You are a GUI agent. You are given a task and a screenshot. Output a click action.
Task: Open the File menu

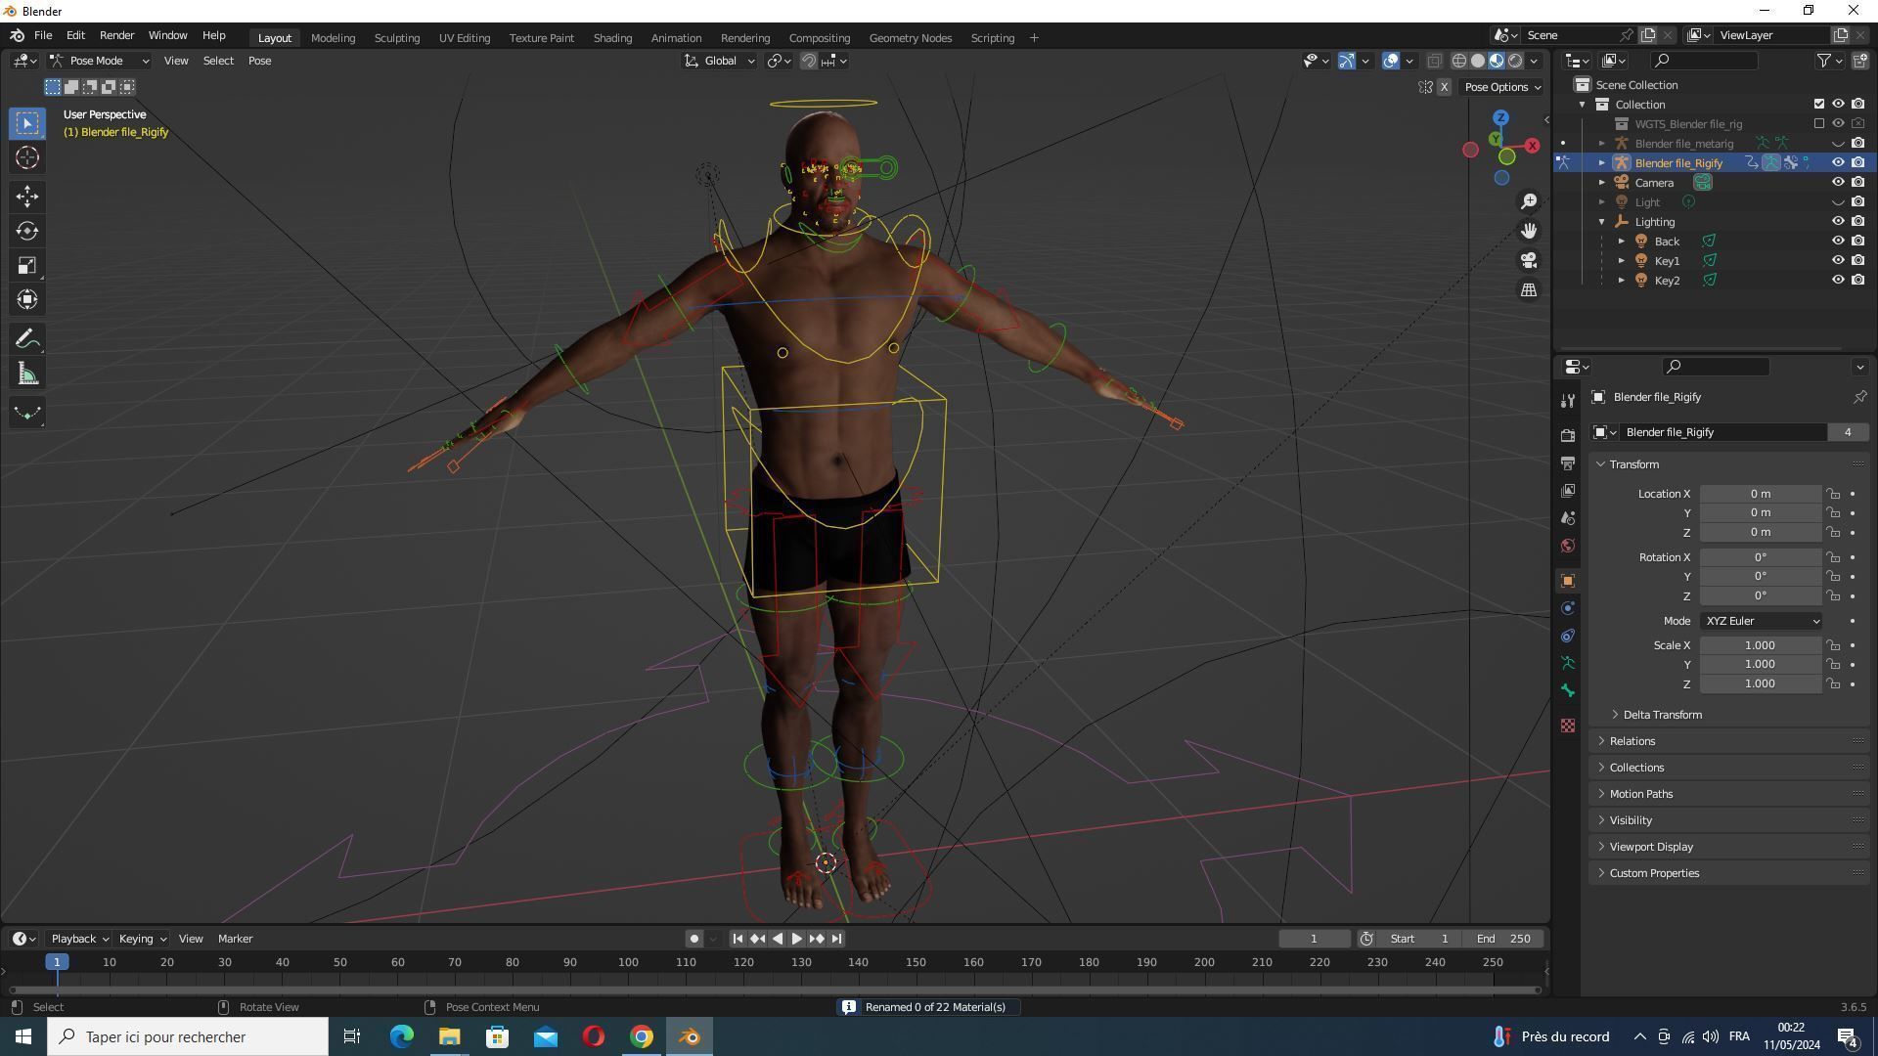43,35
